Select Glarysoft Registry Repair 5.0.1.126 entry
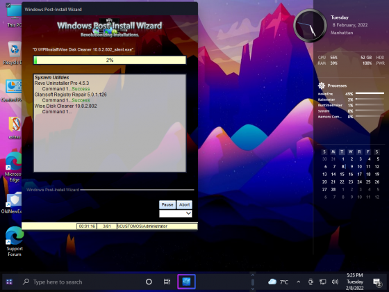This screenshot has width=389, height=292. [70, 95]
